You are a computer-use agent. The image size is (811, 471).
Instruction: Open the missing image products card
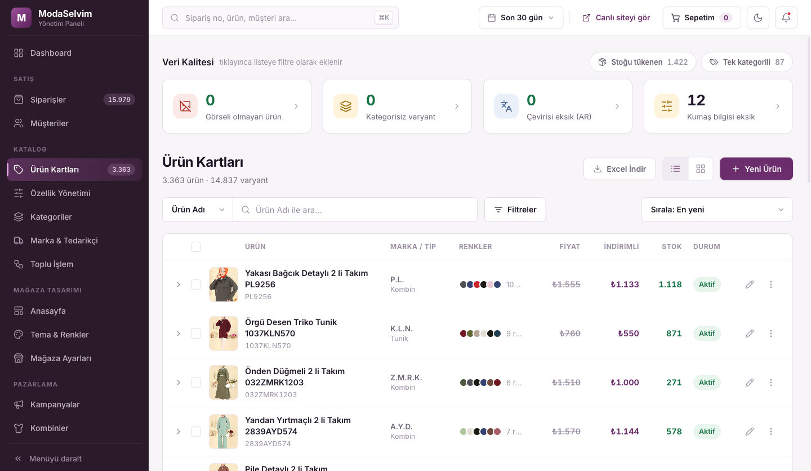[237, 106]
